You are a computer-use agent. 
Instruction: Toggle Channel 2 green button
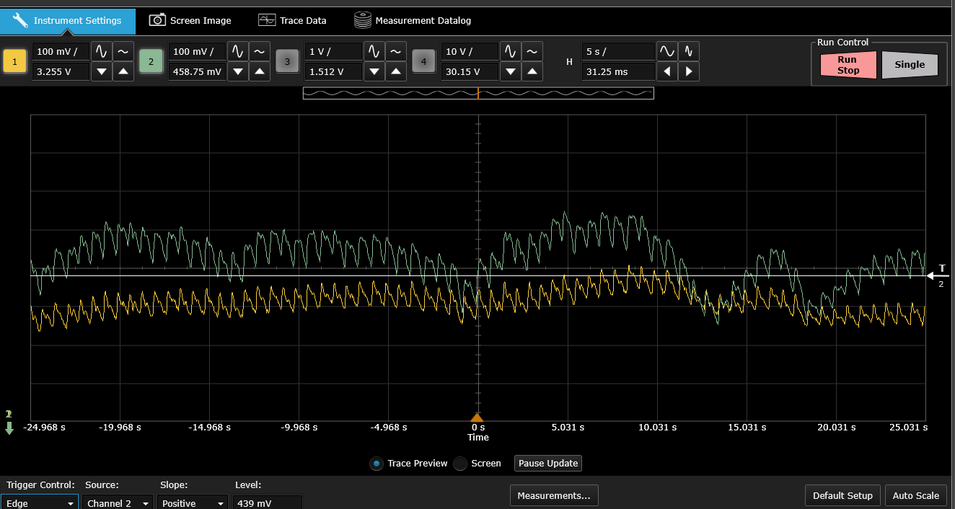[151, 61]
